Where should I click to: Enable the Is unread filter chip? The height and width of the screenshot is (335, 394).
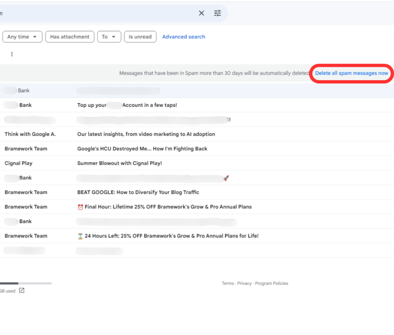point(140,36)
